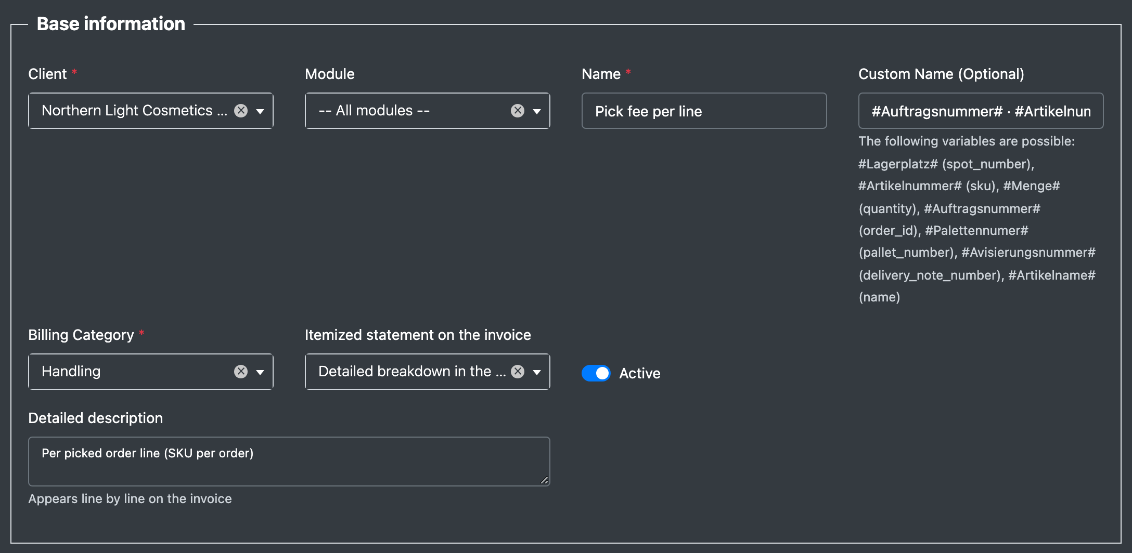Click the 'Billing Category' label

click(81, 335)
